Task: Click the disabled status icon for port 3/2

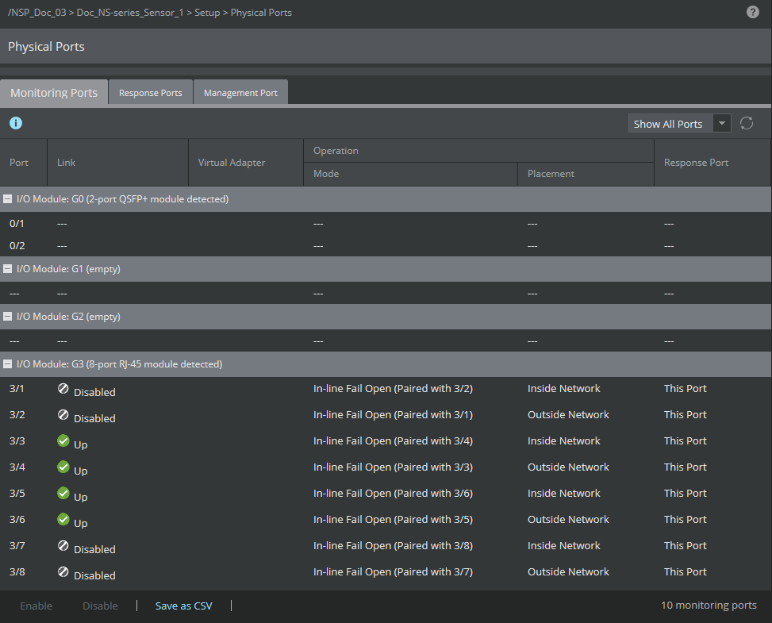Action: pos(63,415)
